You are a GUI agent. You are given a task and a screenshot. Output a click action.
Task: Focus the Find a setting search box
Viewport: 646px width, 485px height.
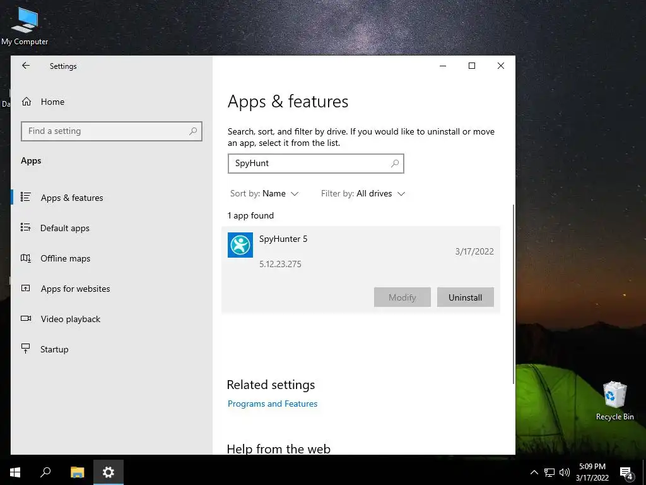112,131
